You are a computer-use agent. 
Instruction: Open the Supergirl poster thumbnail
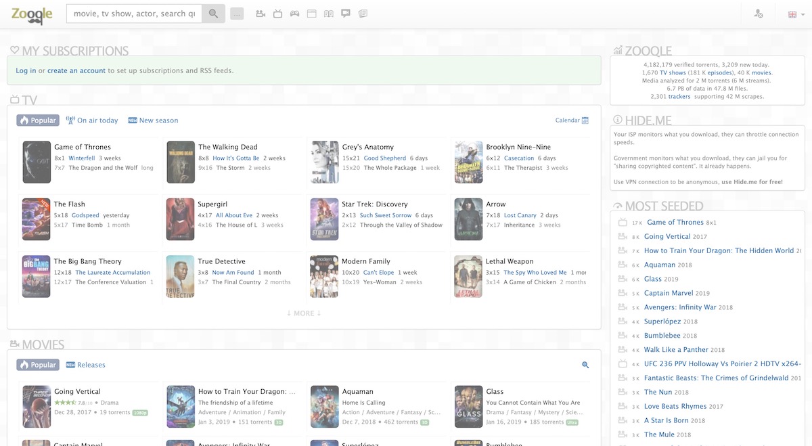(x=181, y=219)
